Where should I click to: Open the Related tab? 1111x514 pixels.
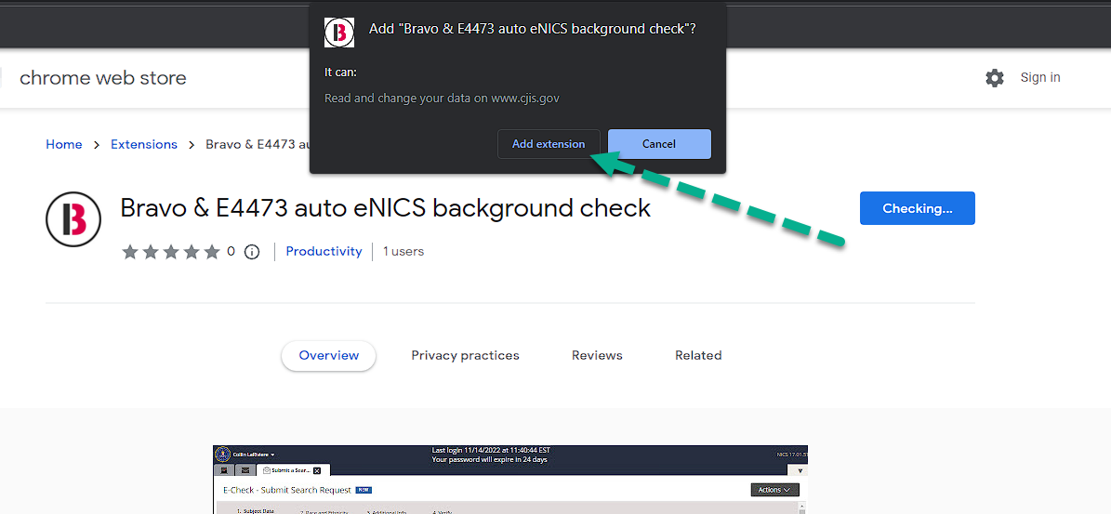point(698,355)
